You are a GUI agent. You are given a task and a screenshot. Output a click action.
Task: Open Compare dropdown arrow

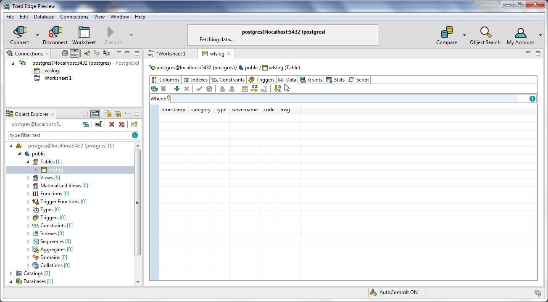click(x=464, y=35)
